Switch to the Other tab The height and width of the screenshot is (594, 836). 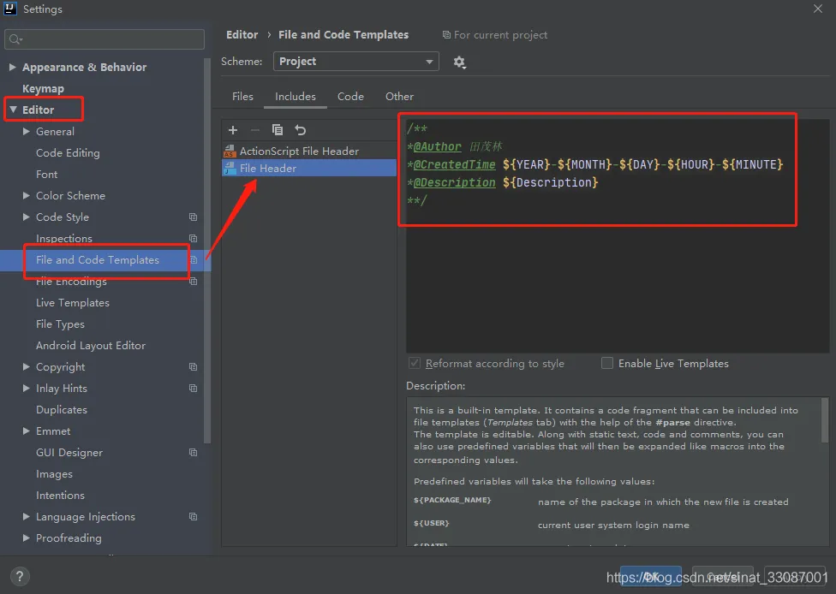[399, 97]
